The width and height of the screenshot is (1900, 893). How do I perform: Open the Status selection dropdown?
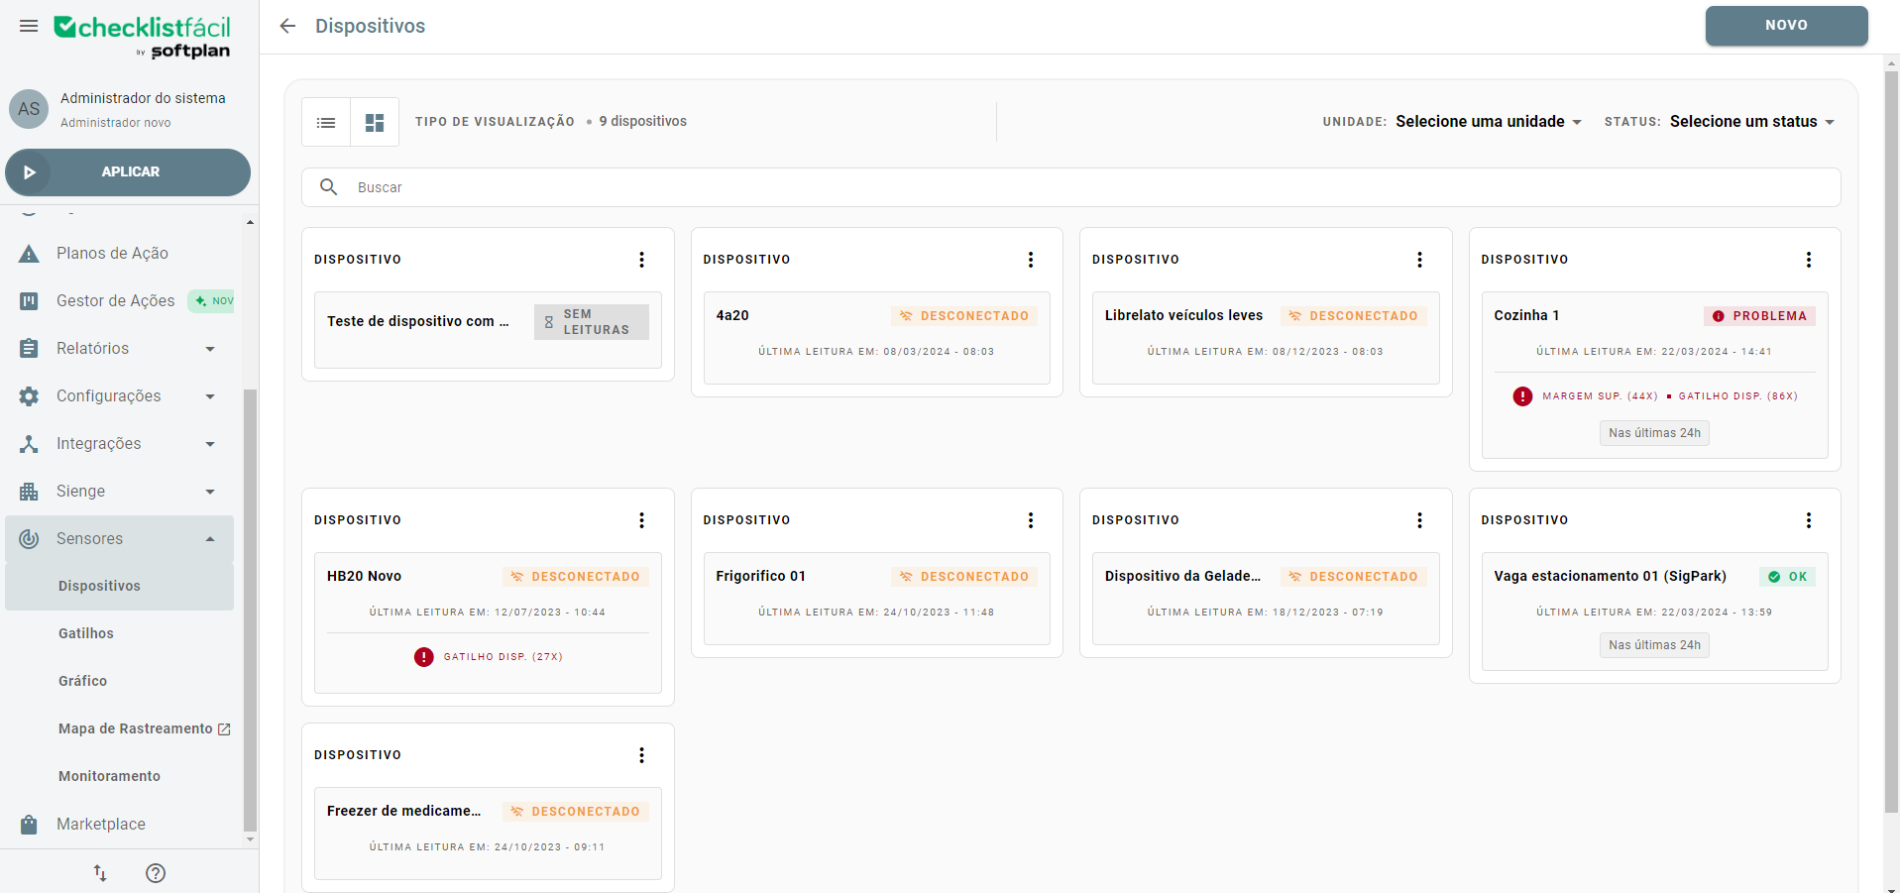pyautogui.click(x=1750, y=121)
